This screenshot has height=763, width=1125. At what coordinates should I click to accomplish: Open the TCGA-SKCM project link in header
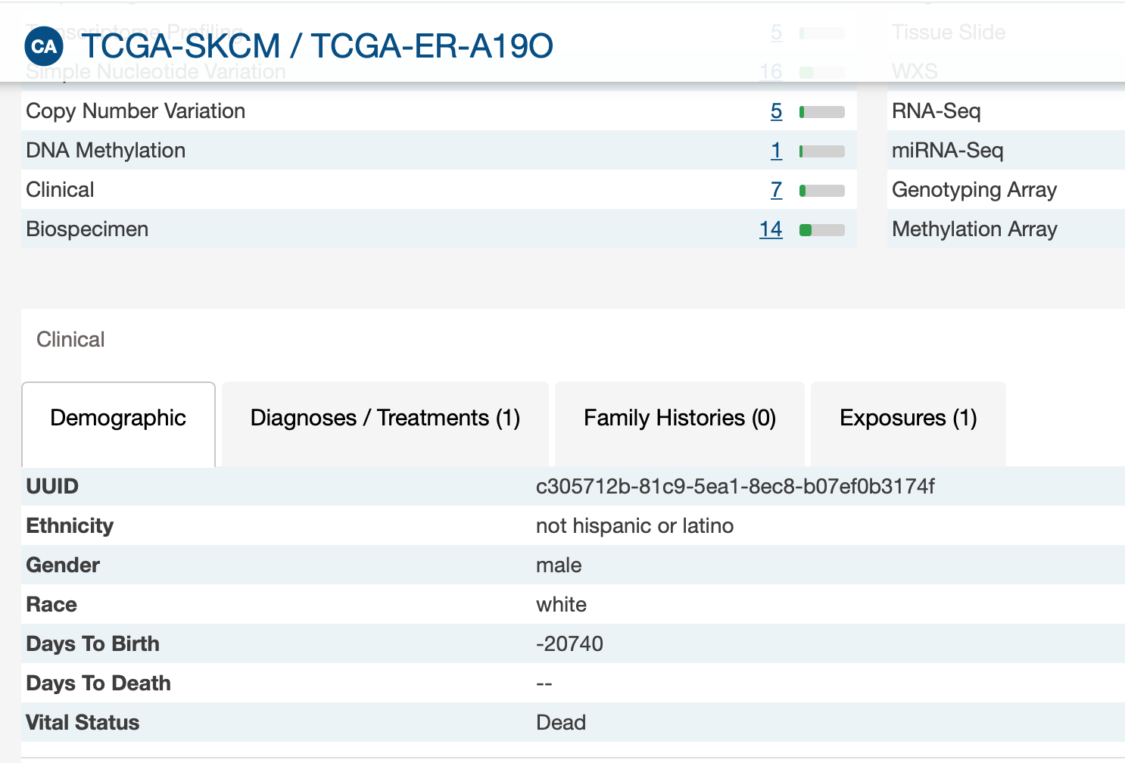click(x=181, y=46)
